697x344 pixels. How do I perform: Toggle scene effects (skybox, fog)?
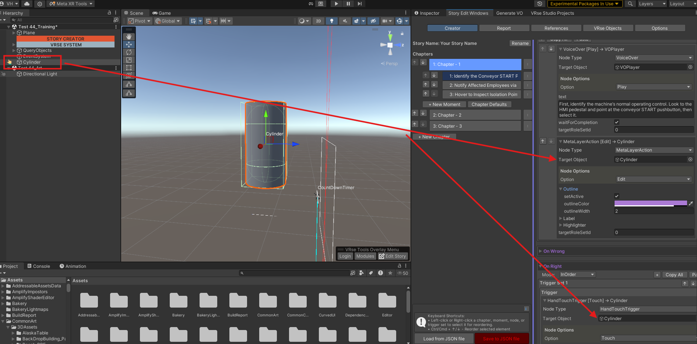pos(356,21)
